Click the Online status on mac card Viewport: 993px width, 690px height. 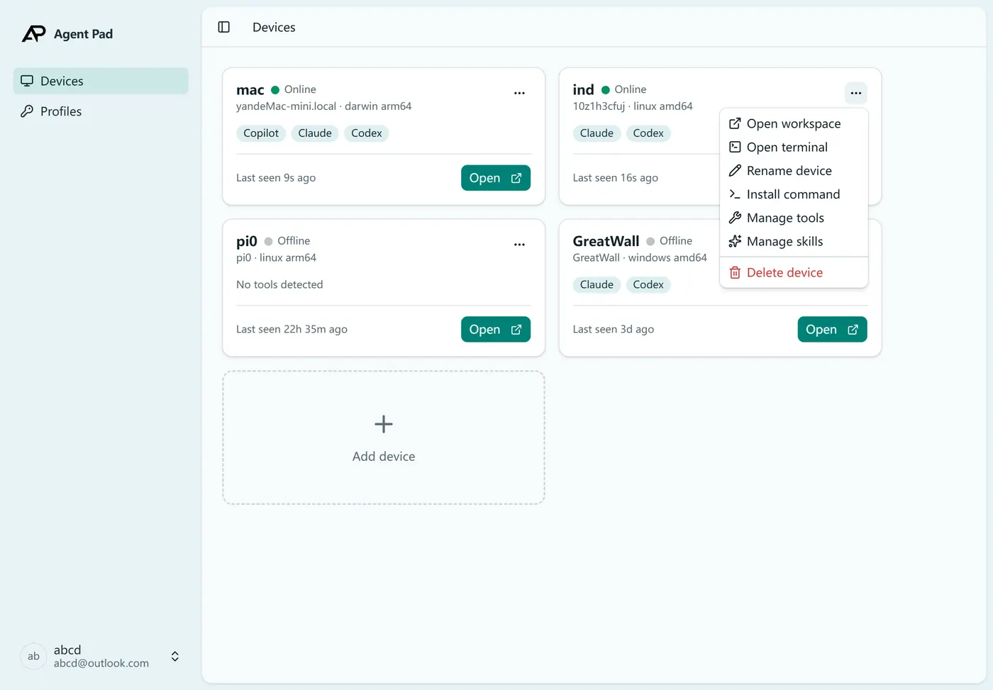tap(294, 89)
